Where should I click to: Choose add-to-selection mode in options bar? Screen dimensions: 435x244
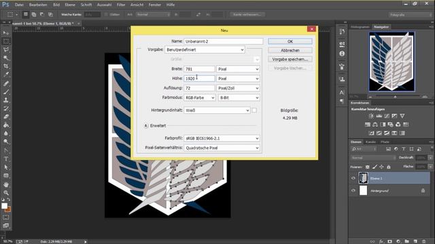[34, 14]
